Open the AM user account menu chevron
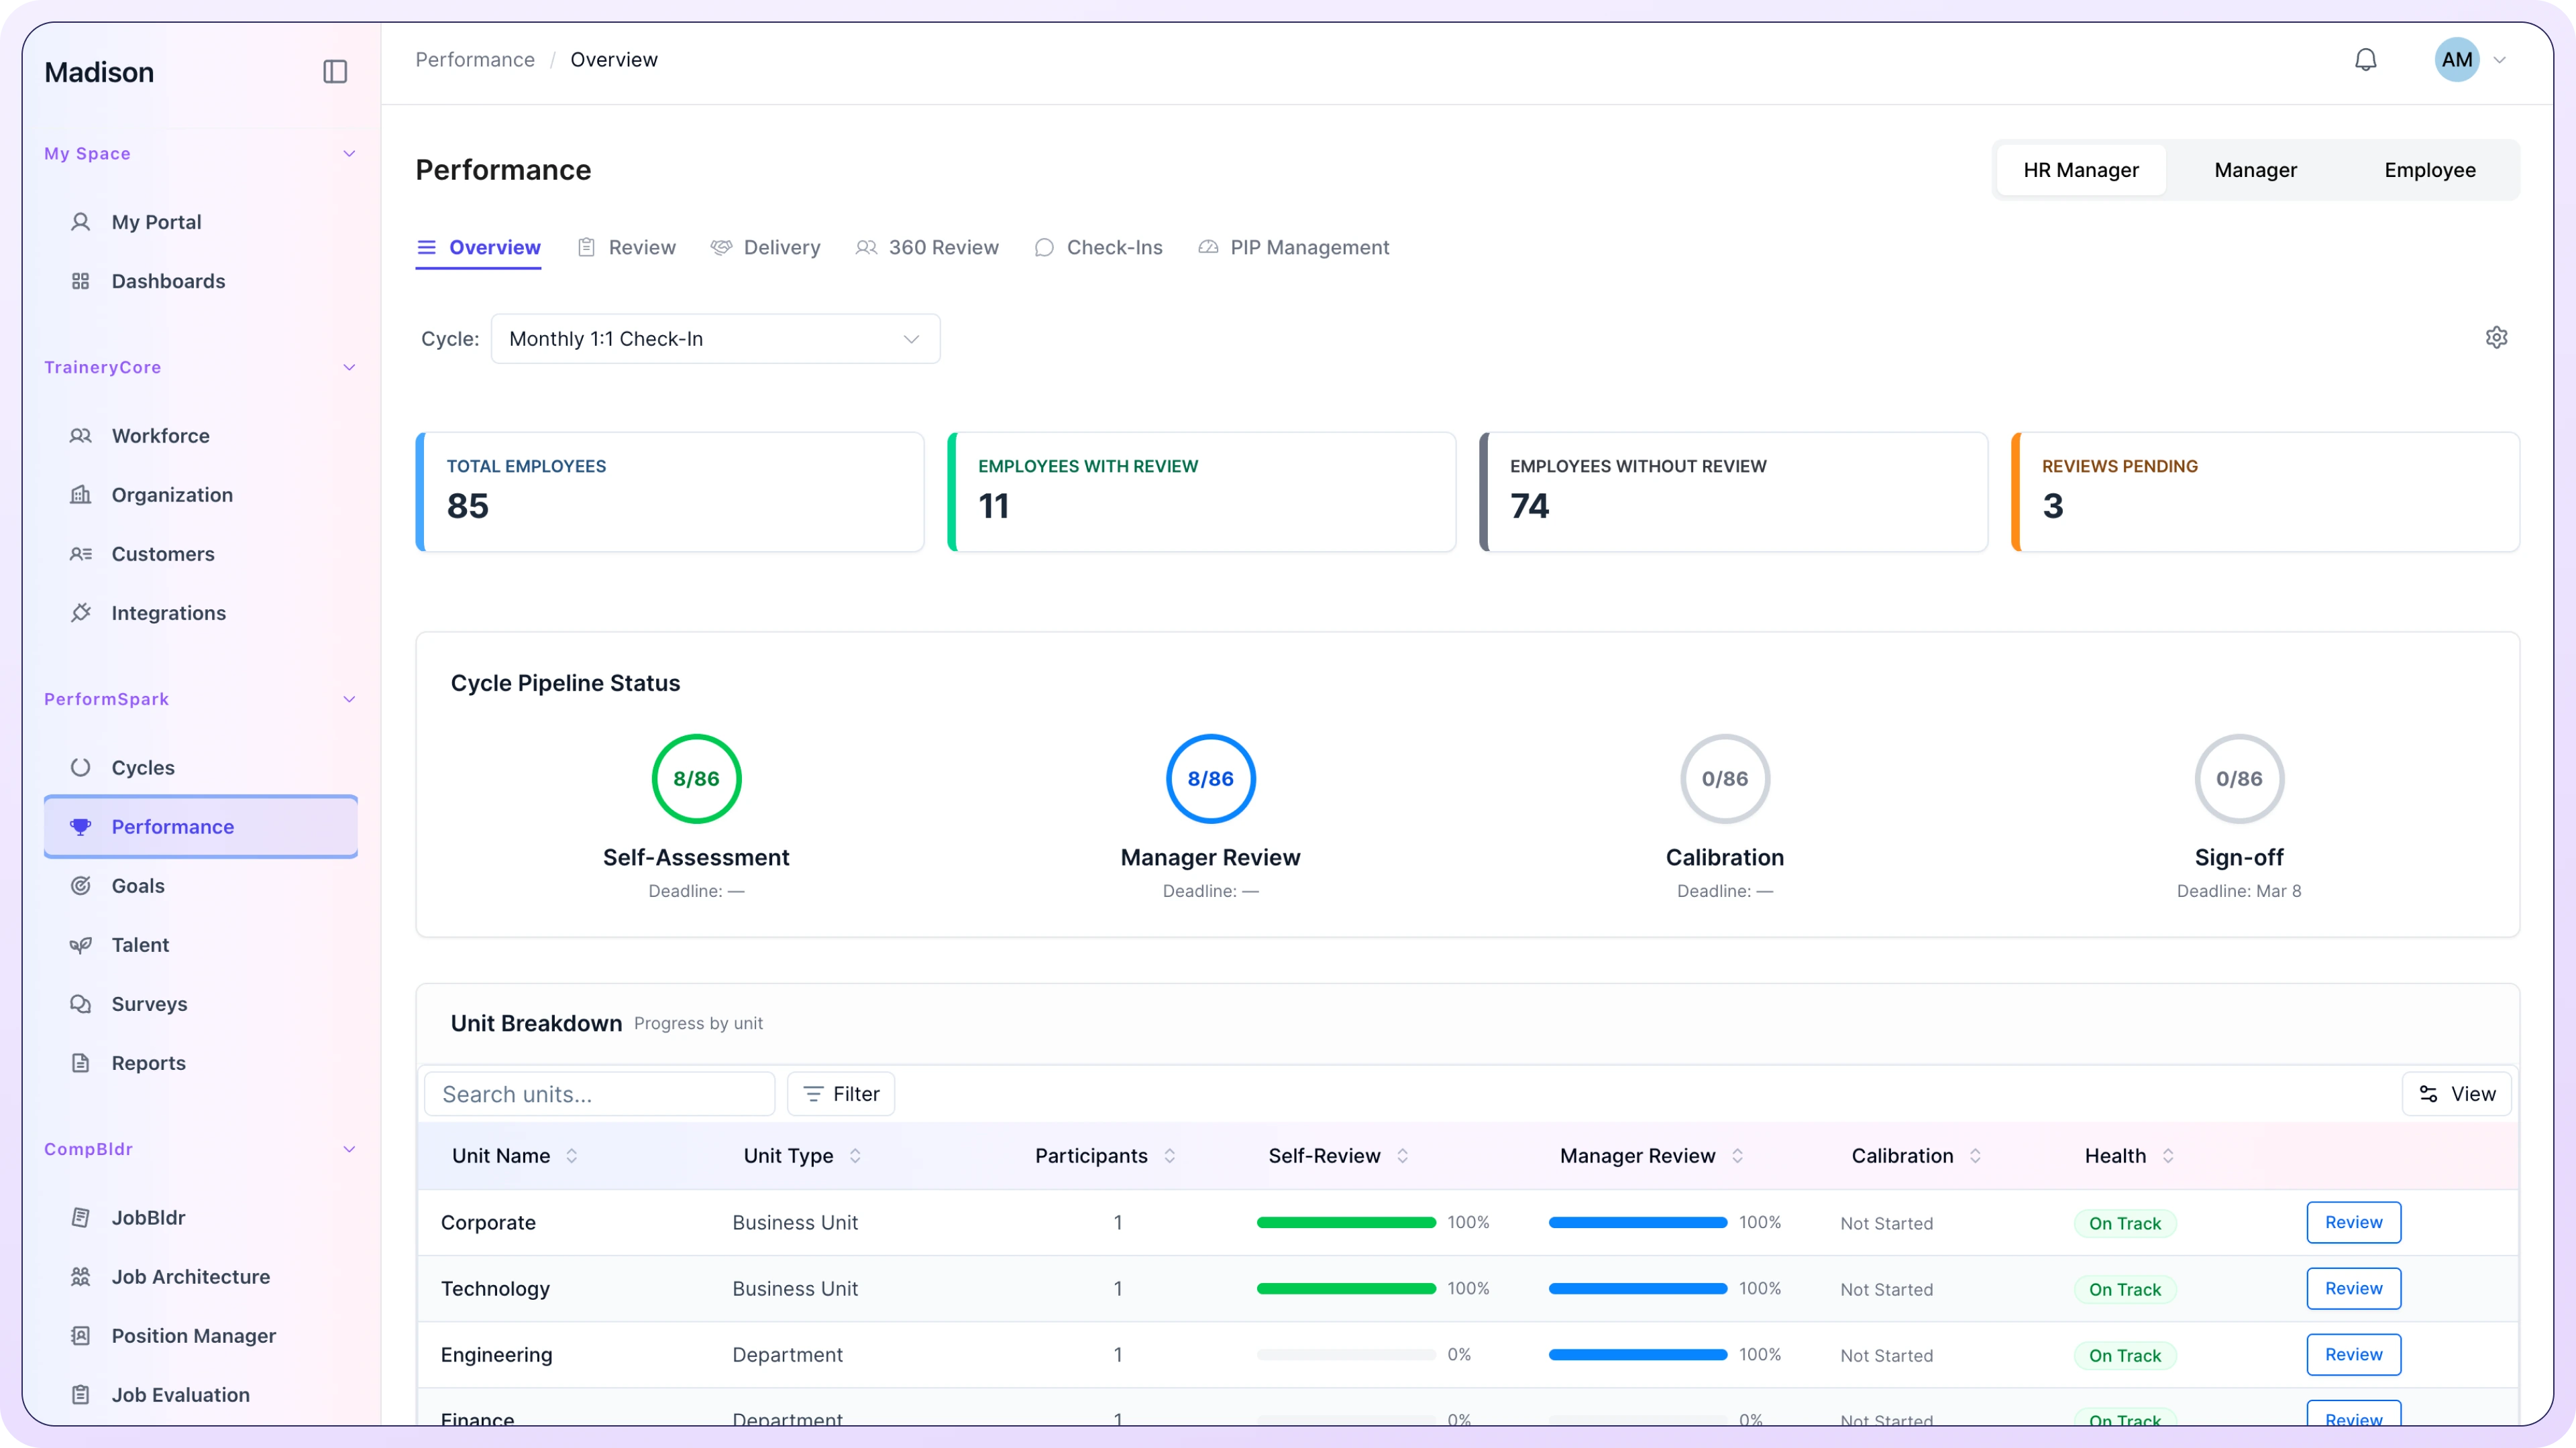 click(2499, 60)
